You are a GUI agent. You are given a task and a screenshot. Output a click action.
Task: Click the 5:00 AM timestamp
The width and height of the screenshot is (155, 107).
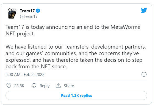13,75
